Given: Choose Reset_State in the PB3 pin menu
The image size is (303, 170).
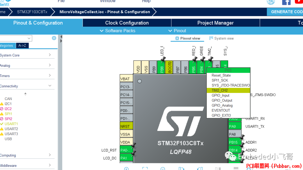Looking at the screenshot, I should click(x=228, y=75).
